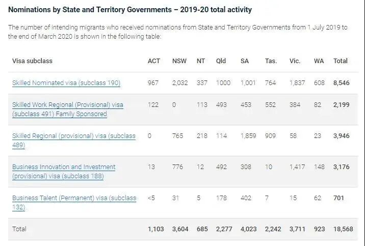Screen dimensions: 365x246
Task: Click the NSW column header
Action: (x=179, y=61)
